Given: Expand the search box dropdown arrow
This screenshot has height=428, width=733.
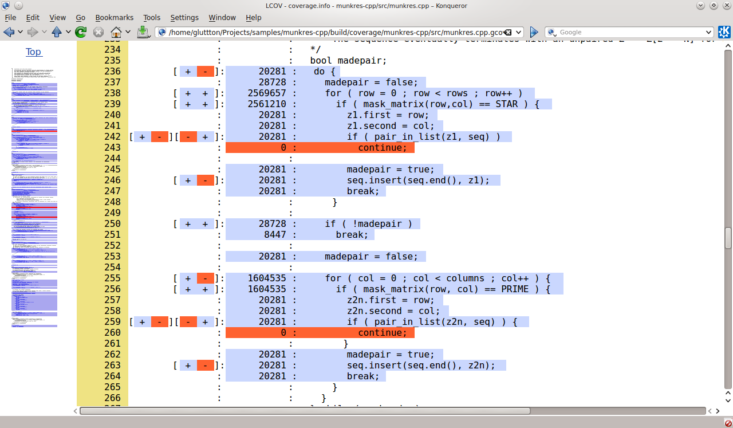Looking at the screenshot, I should coord(708,33).
